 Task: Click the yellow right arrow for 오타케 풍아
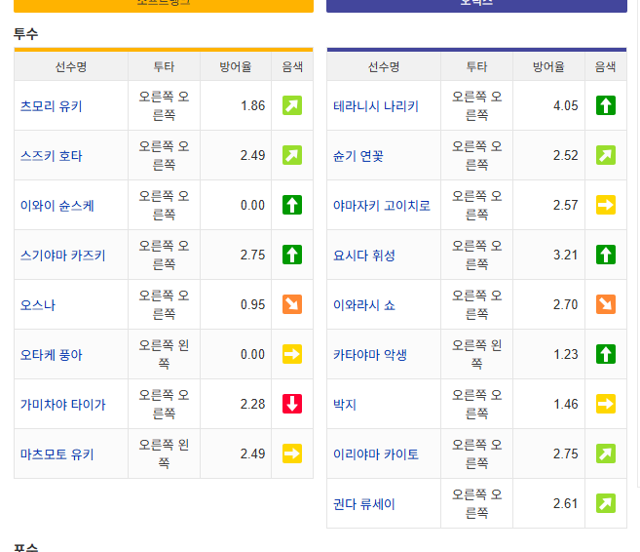tap(292, 354)
